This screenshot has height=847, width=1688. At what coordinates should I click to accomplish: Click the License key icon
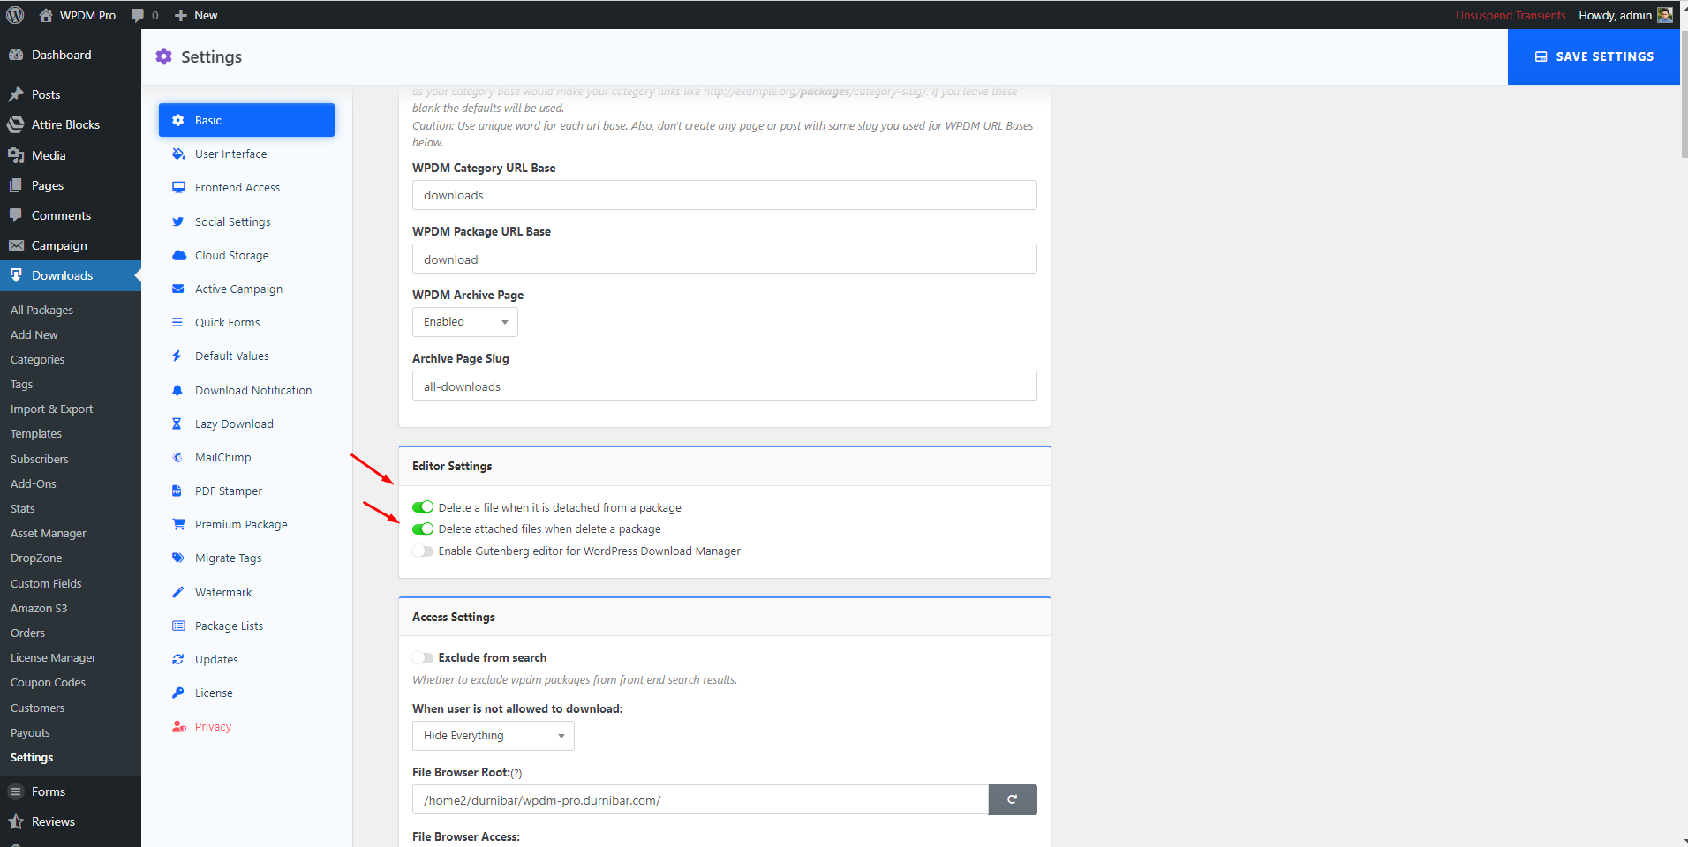coord(177,693)
